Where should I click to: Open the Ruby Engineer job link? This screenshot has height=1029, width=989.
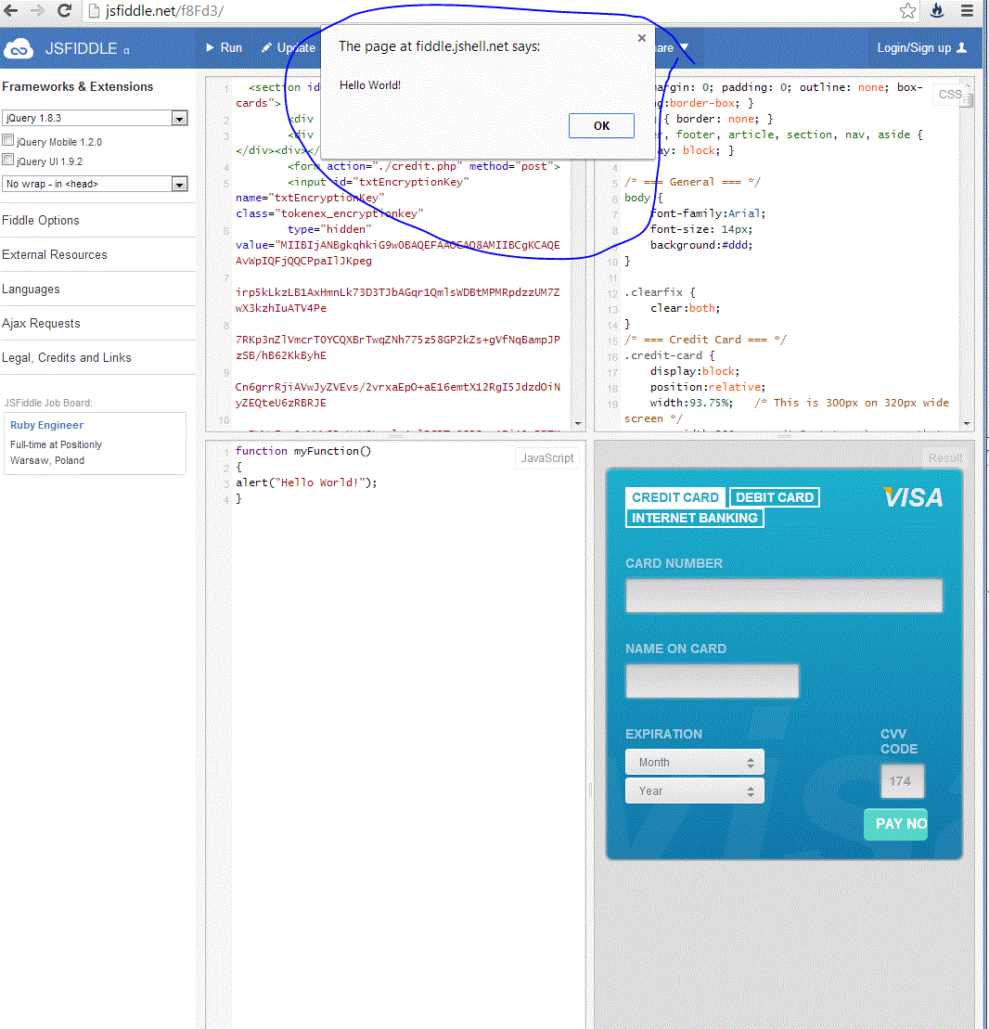tap(46, 425)
